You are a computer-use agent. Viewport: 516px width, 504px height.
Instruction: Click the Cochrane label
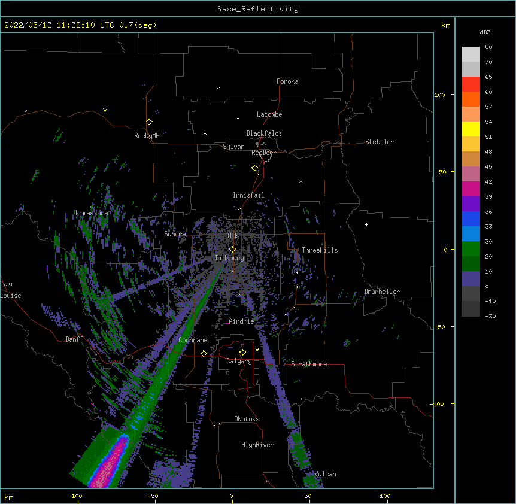pyautogui.click(x=193, y=340)
